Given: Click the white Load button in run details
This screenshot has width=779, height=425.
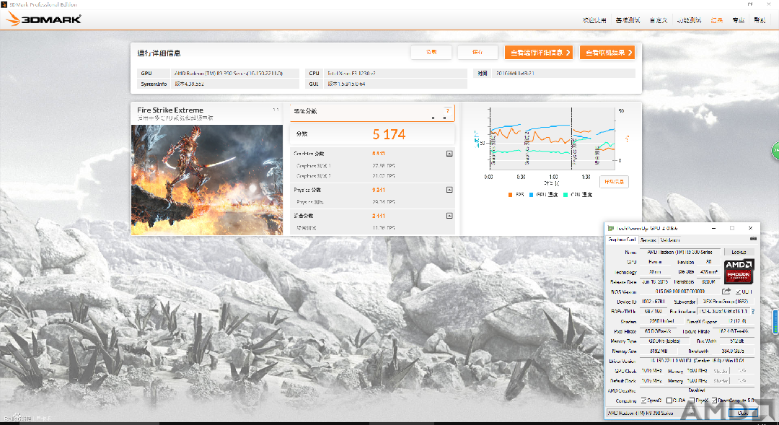Looking at the screenshot, I should 431,52.
